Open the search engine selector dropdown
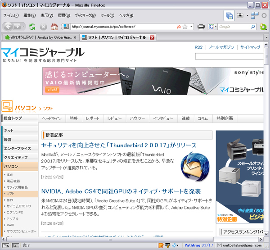 pyautogui.click(x=216, y=27)
